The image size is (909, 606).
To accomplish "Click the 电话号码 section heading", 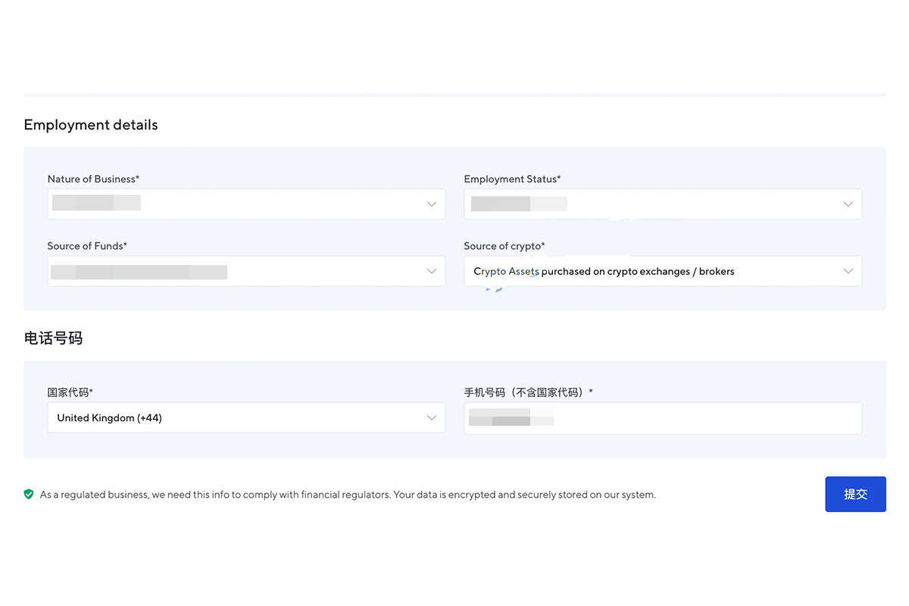I will pyautogui.click(x=53, y=339).
